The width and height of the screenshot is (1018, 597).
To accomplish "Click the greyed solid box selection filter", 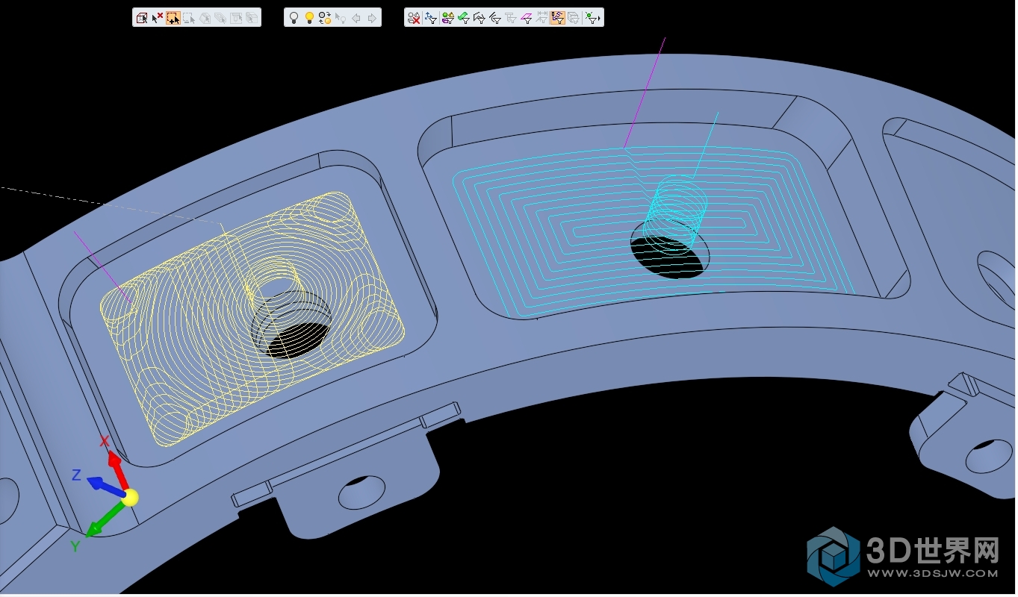I will [574, 18].
